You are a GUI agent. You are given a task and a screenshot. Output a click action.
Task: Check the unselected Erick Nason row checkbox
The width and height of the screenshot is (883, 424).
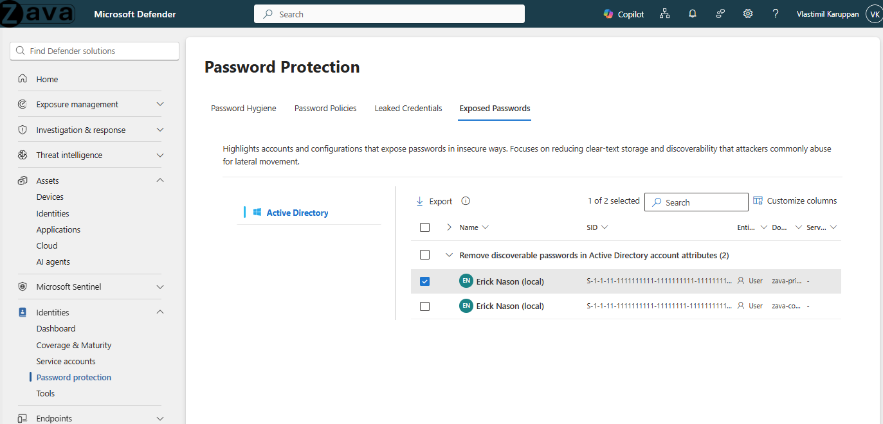(424, 306)
